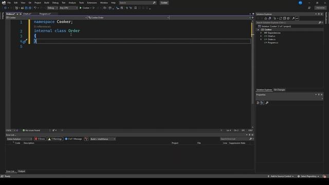Click the Error List filter icon
Screen dimensions: 329x185
pos(86,139)
